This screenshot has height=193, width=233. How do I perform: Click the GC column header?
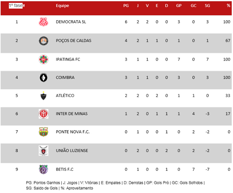(193, 6)
